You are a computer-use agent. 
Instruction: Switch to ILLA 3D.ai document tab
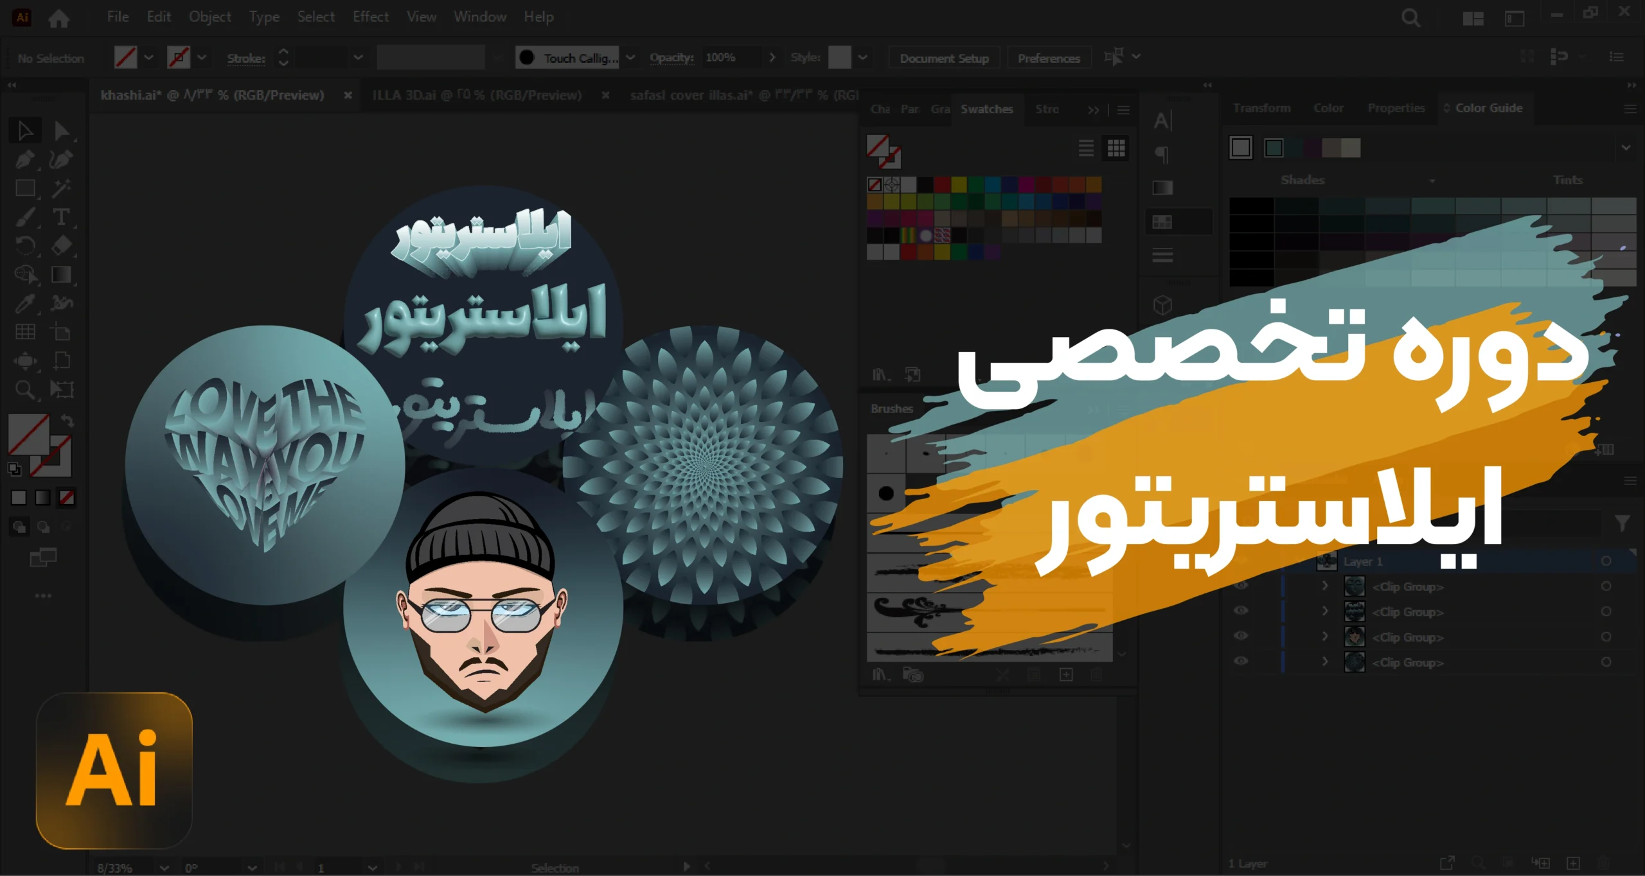point(477,96)
